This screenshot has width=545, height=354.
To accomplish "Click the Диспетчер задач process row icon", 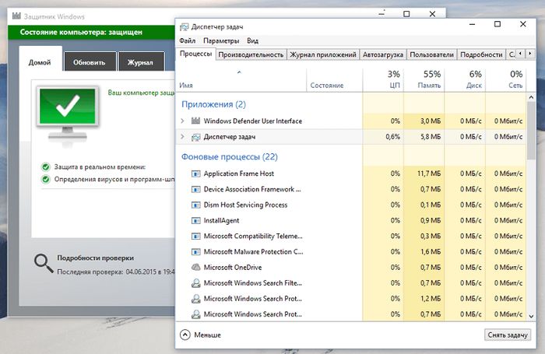I will coord(195,137).
